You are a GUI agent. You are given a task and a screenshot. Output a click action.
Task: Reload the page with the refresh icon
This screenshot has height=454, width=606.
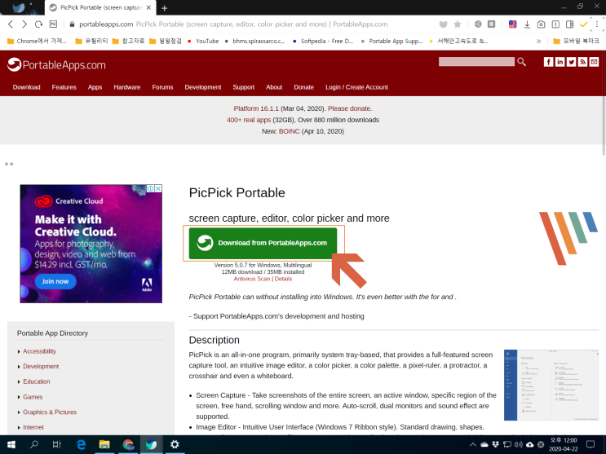[x=38, y=24]
